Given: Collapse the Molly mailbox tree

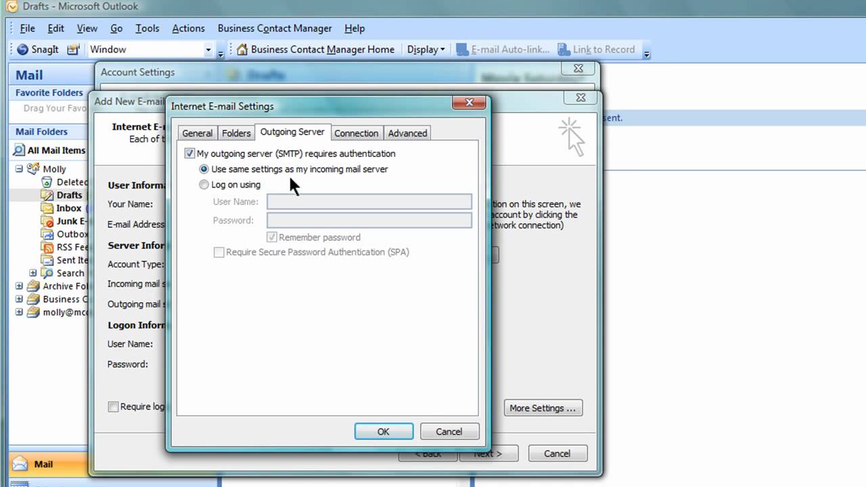Looking at the screenshot, I should [19, 169].
